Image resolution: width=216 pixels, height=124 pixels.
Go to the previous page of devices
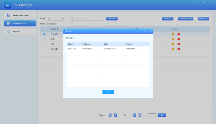coord(116,115)
